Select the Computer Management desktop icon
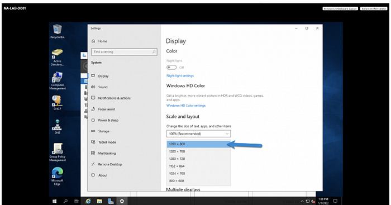The image size is (391, 205). 58,81
